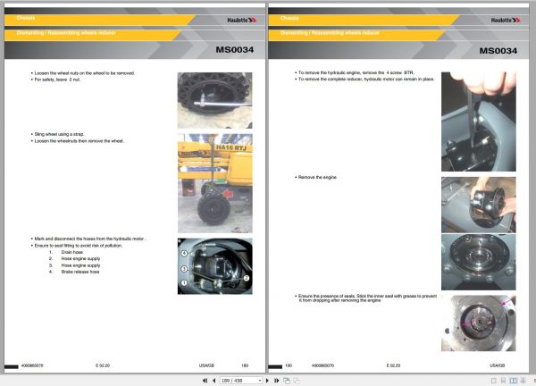Click document code 4000865070 on left footer

pos(32,365)
